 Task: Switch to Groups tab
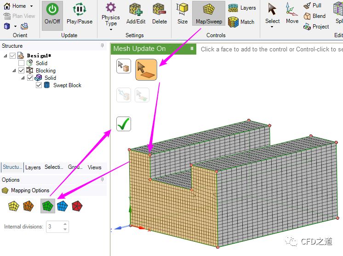pos(75,167)
